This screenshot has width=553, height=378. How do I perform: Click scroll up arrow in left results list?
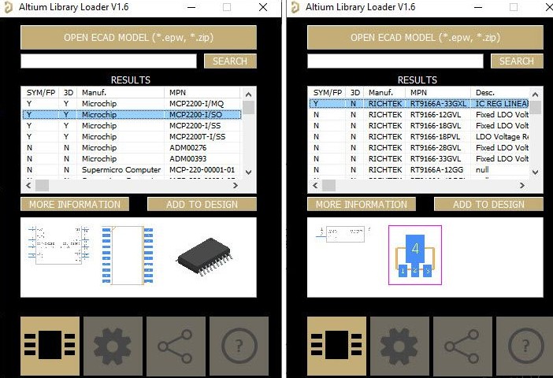click(248, 94)
